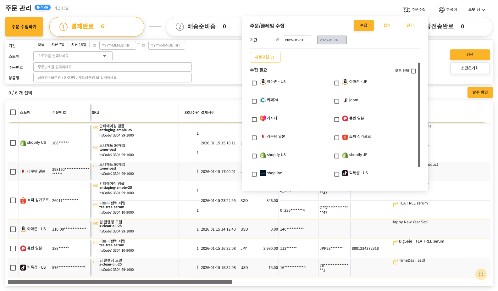
Task: Click the globe icon beside 한국어
Action: [x=442, y=10]
